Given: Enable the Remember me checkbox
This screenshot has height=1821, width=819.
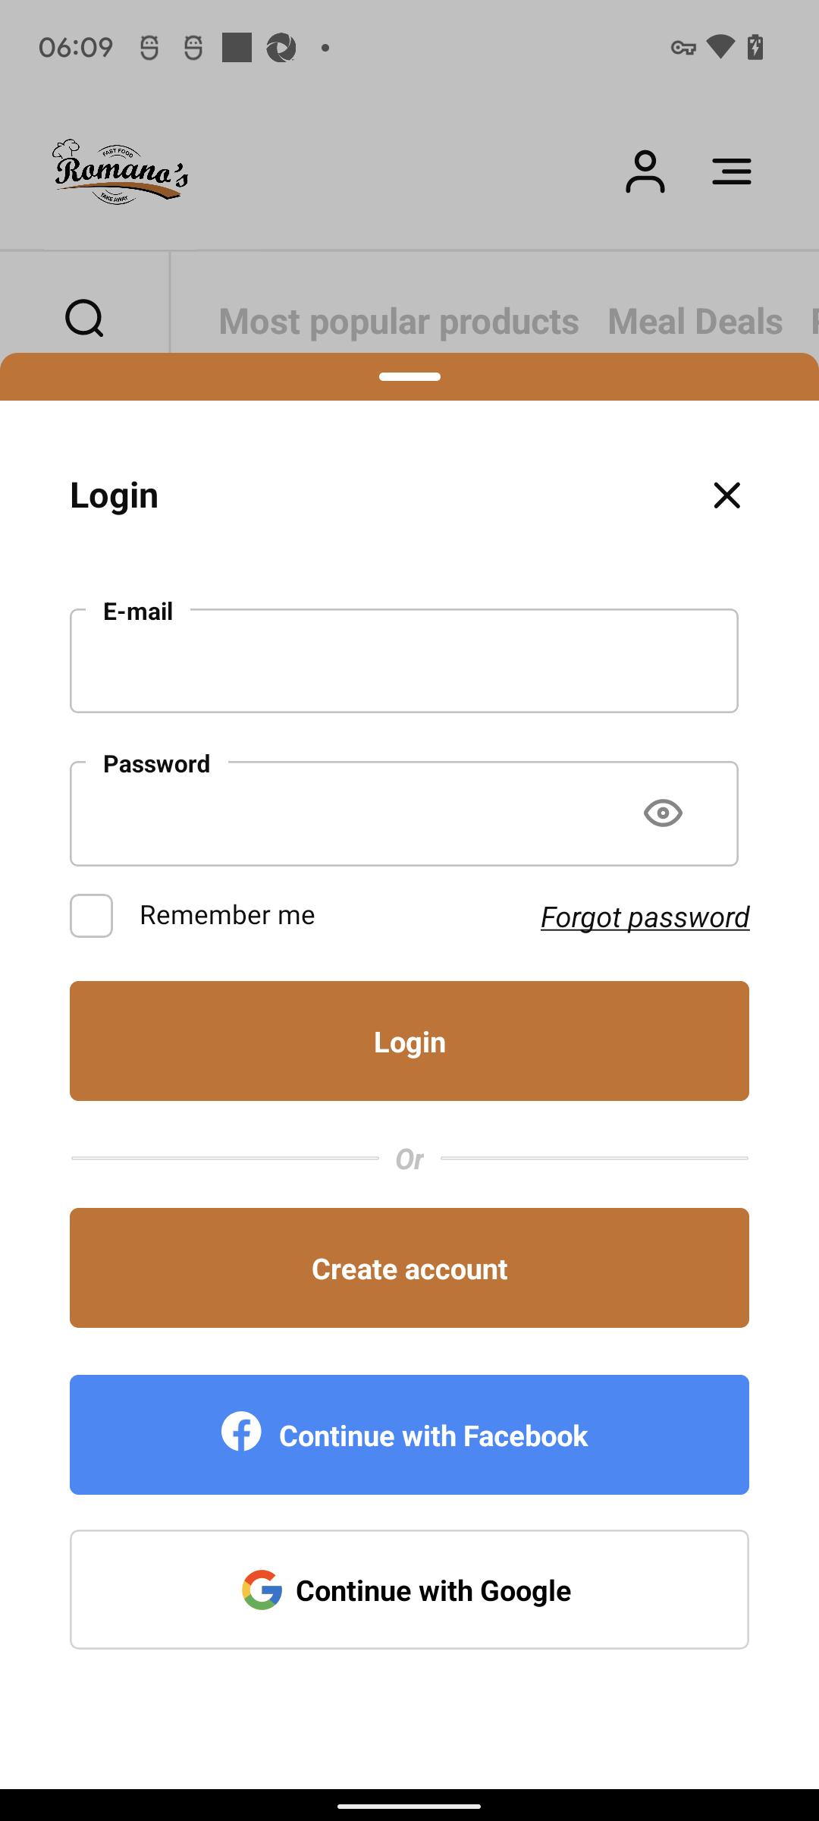Looking at the screenshot, I should click(x=92, y=916).
